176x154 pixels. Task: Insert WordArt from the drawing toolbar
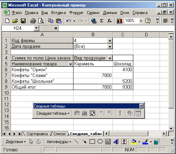(x=116, y=142)
